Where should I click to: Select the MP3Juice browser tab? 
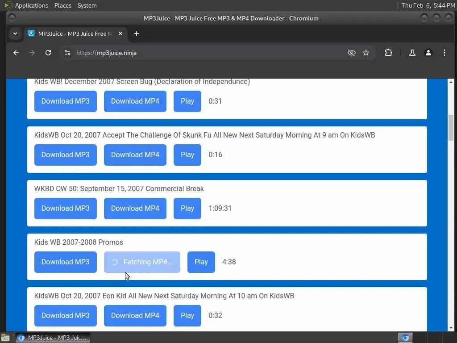pyautogui.click(x=75, y=33)
